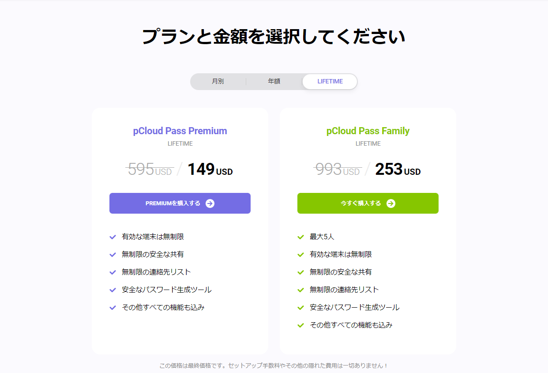Click purple checkmark beside 有効な端末は無制限
Screen dimensions: 548x373
(x=113, y=237)
